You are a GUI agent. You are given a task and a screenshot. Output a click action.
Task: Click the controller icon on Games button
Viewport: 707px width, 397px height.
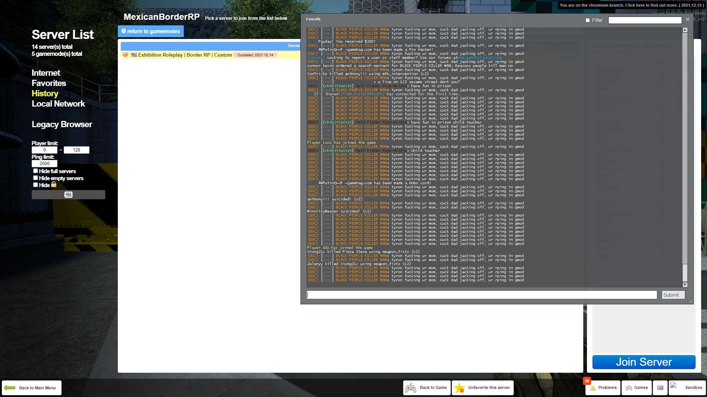click(629, 388)
